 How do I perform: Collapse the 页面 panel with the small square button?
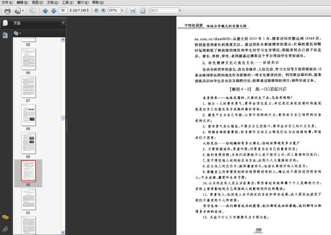63,23
